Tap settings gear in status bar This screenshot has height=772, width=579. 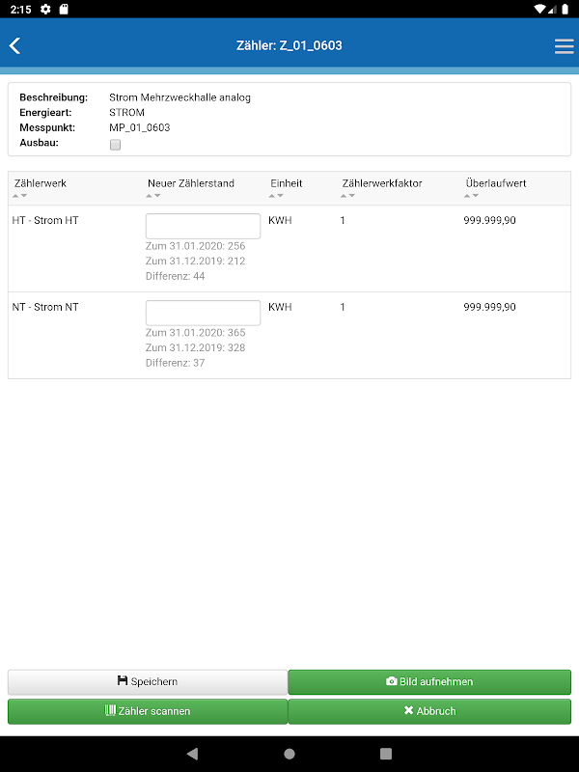(x=45, y=9)
